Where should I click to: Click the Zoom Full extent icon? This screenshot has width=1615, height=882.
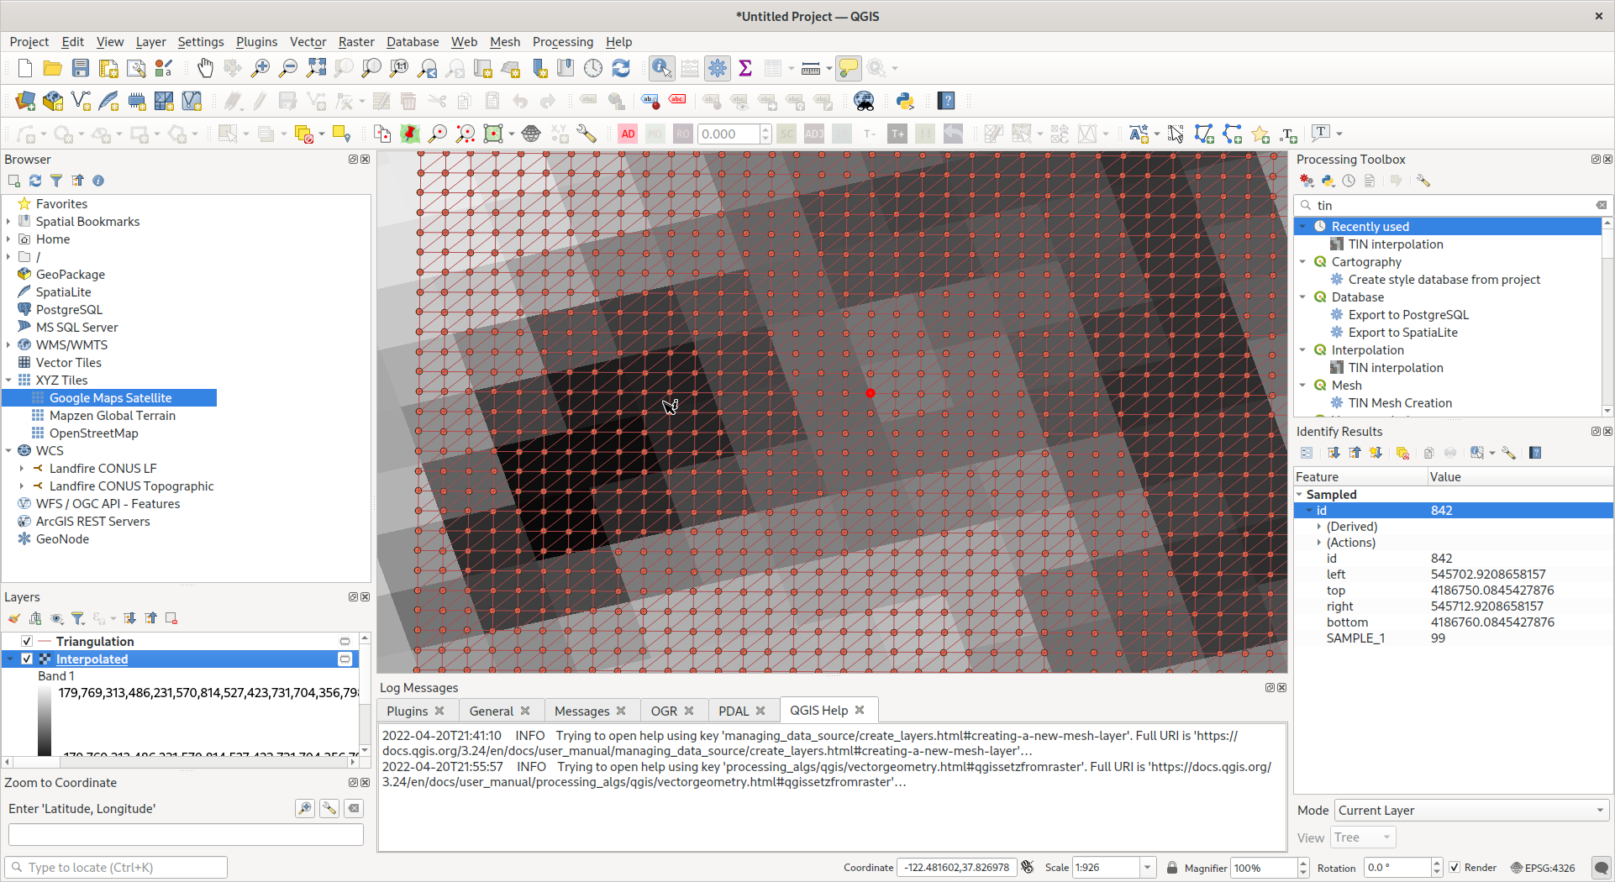317,69
